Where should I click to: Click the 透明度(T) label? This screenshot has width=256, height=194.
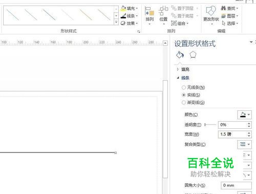click(193, 125)
